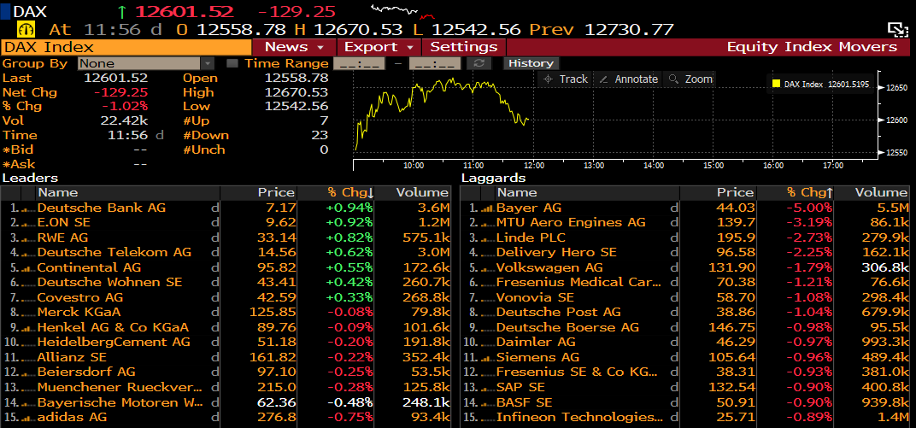Click the mini bar icon beside adidas AG
This screenshot has height=428, width=916.
[27, 418]
